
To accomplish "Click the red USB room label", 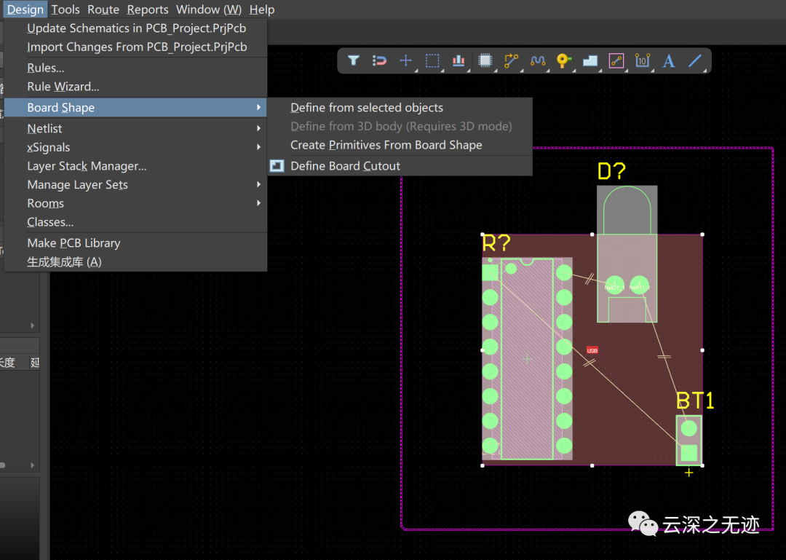I will [592, 350].
